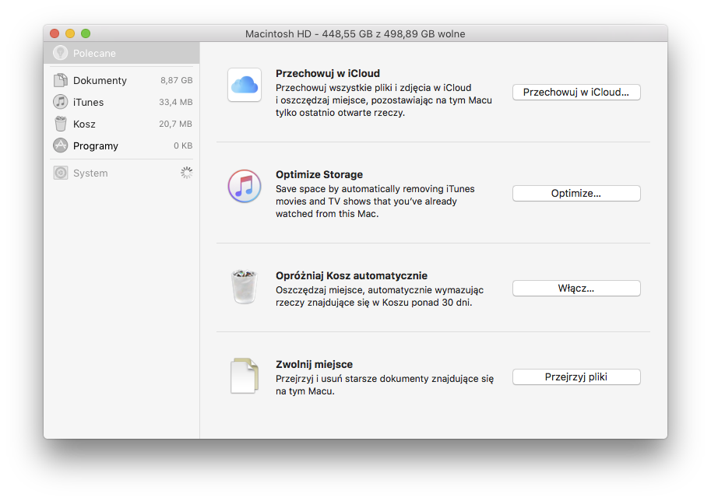Viewport: 711px width, 501px height.
Task: Click the large iTunes icon beside Optimize Storage
Action: tap(245, 186)
